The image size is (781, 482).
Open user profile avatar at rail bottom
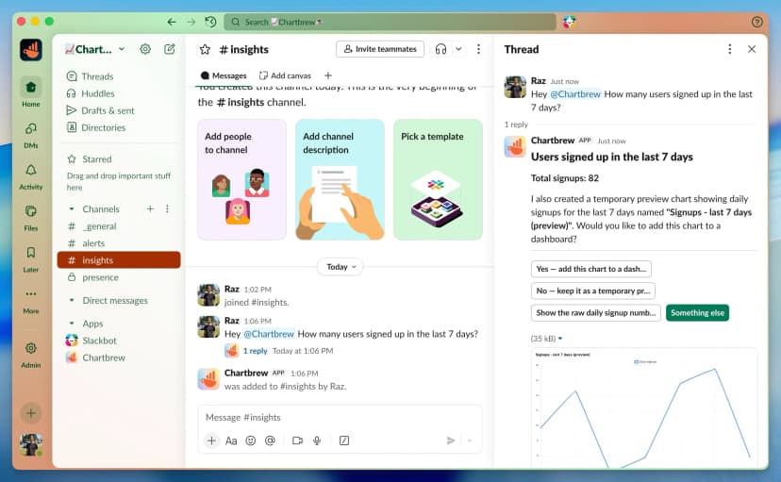click(x=31, y=444)
